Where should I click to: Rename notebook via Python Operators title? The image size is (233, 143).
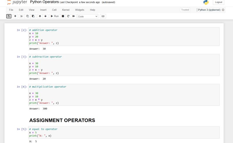pos(44,2)
